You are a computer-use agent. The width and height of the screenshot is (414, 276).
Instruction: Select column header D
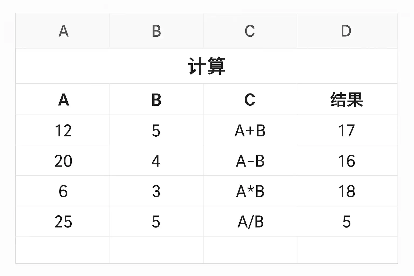(x=347, y=31)
